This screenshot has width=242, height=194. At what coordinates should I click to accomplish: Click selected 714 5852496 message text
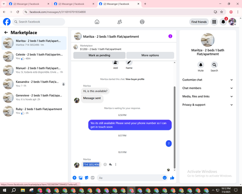tap(91, 164)
